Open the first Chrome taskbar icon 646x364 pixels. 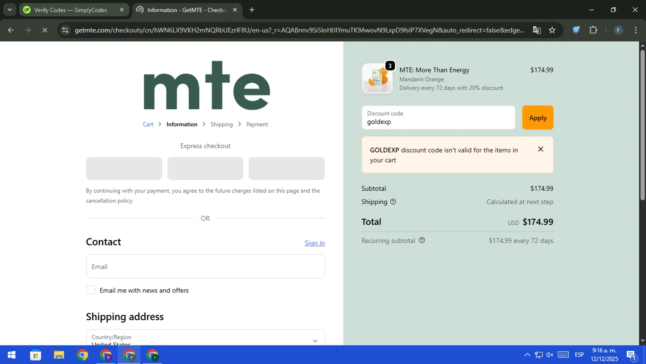point(82,355)
